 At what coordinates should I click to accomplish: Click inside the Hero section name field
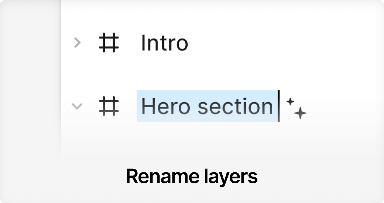click(x=207, y=106)
